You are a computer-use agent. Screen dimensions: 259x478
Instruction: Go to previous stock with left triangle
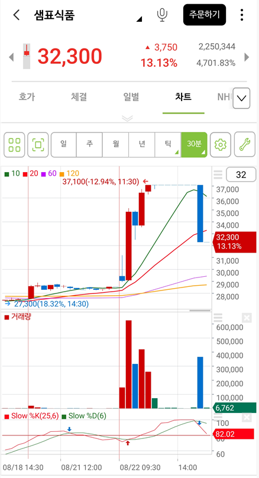11,57
